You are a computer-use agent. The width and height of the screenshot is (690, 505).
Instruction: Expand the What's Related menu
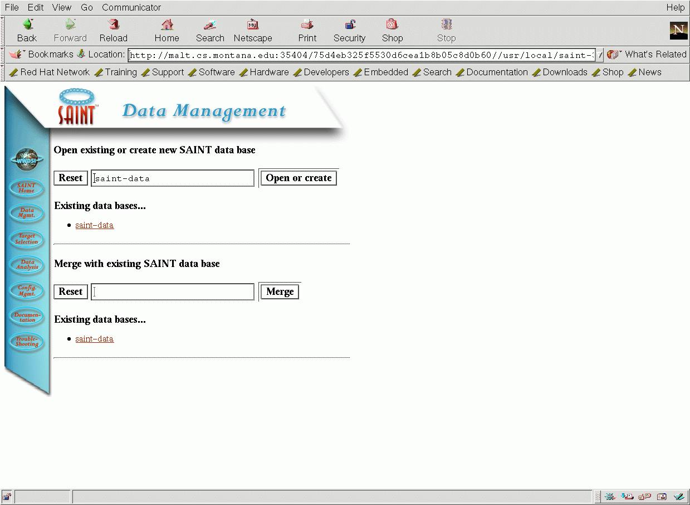click(x=648, y=54)
